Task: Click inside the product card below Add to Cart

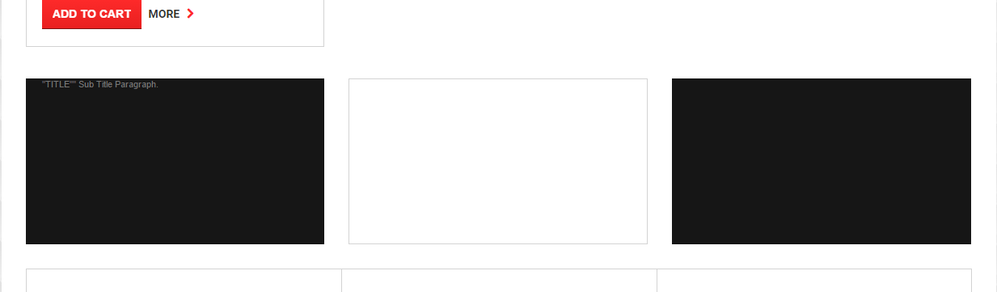Action: click(175, 37)
